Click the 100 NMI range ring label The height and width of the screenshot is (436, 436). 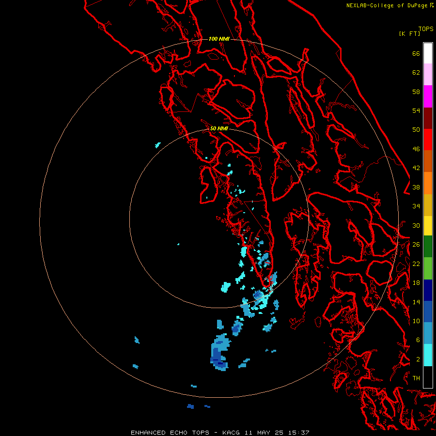(x=219, y=39)
